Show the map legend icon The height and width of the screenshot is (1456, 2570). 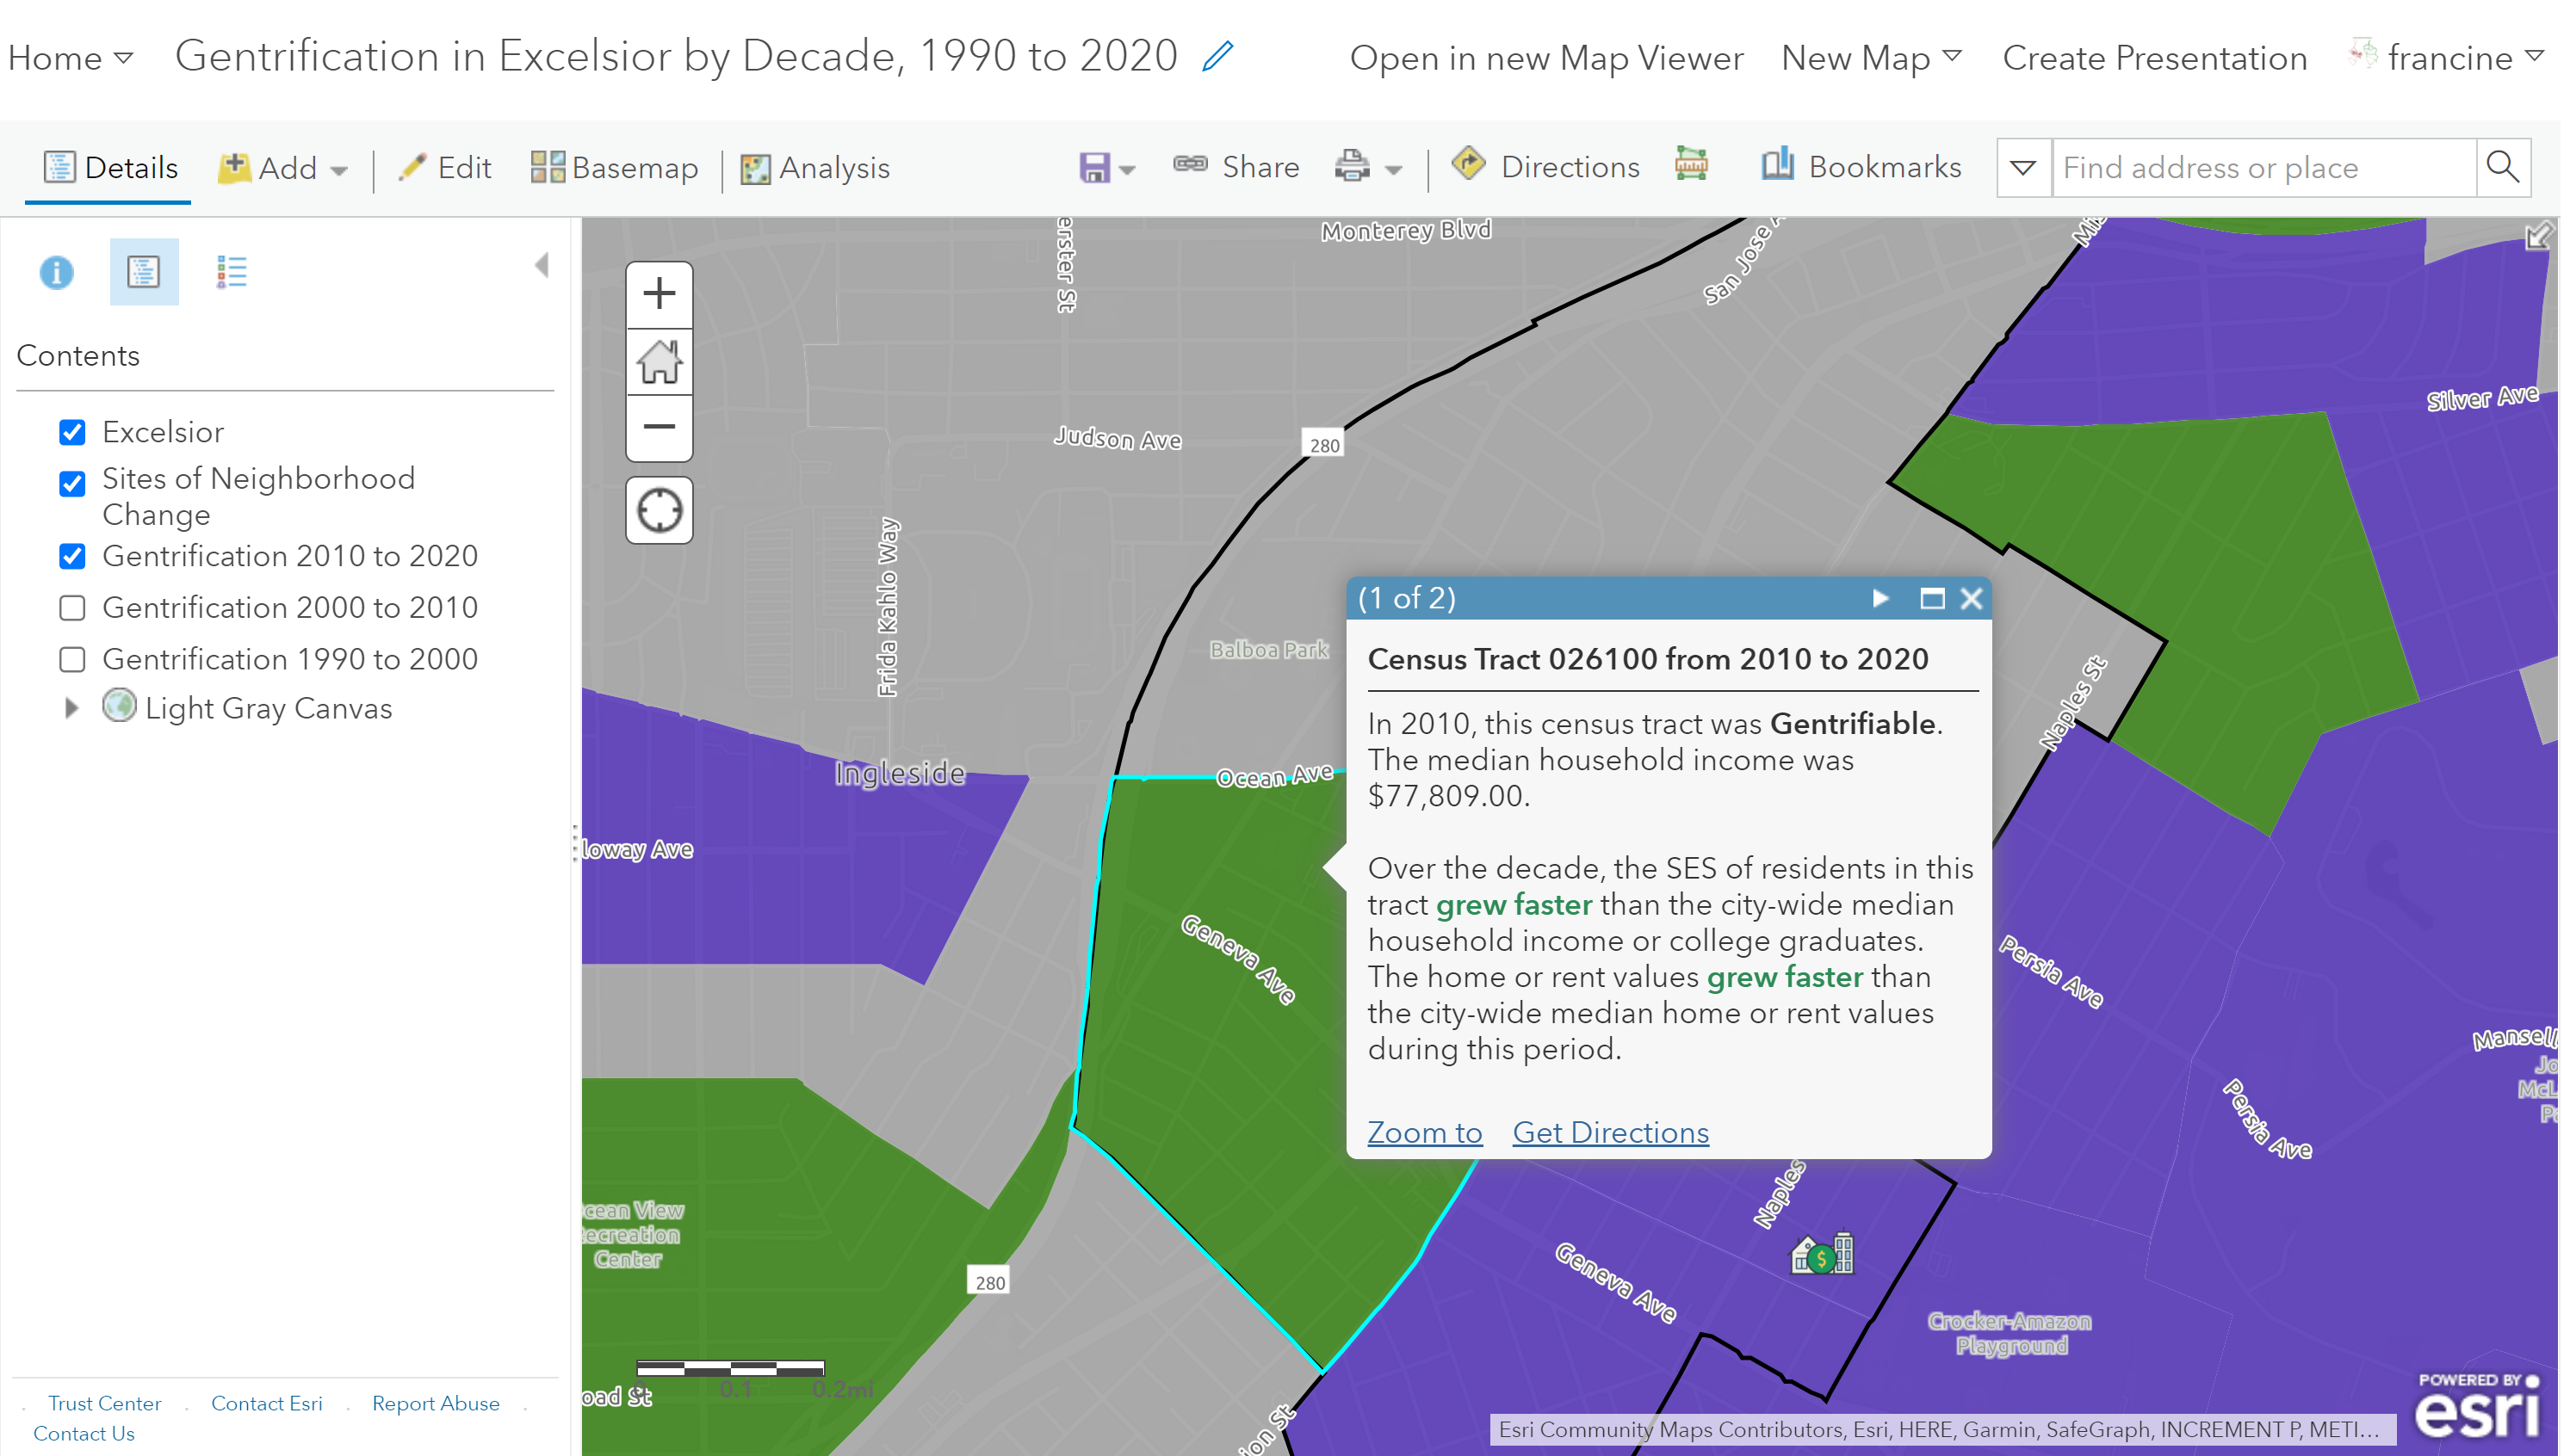click(x=231, y=271)
